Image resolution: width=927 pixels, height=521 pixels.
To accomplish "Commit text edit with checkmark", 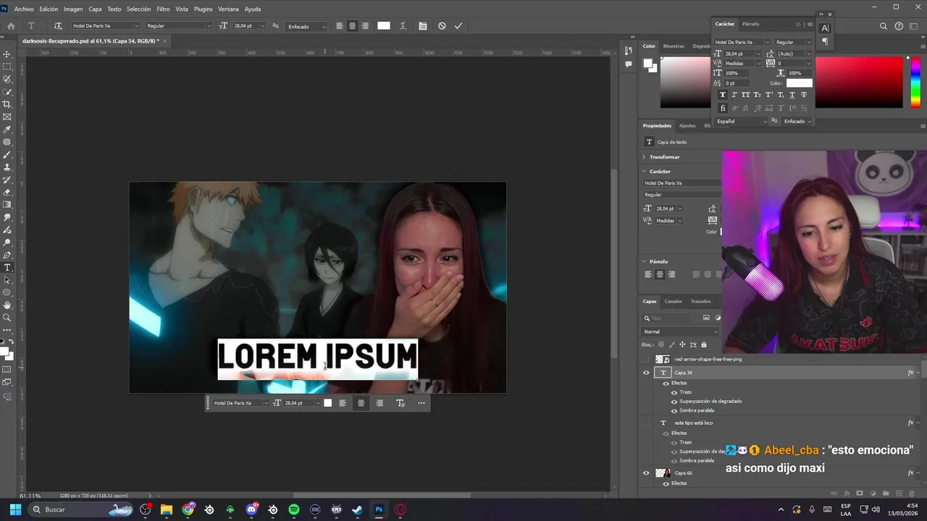I will [458, 26].
